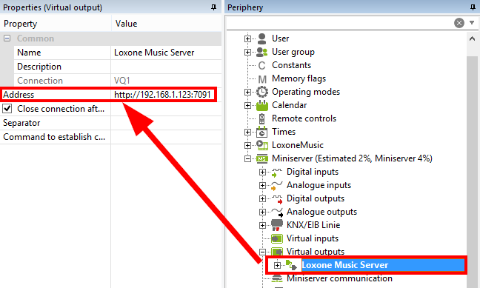The height and width of the screenshot is (288, 480).
Task: Click the Address property label
Action: (19, 95)
